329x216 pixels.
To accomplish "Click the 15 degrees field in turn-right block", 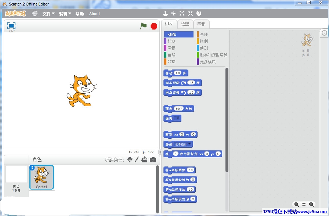I will point(191,83).
